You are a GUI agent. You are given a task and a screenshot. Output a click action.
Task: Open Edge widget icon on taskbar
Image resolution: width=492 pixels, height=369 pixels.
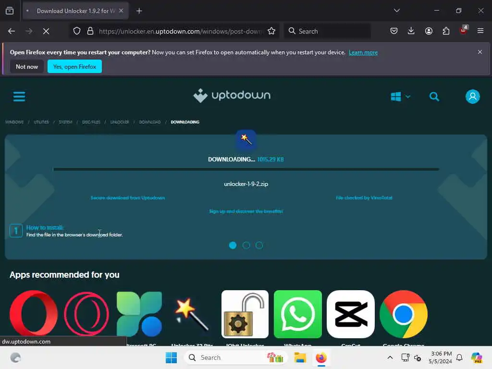[15, 357]
